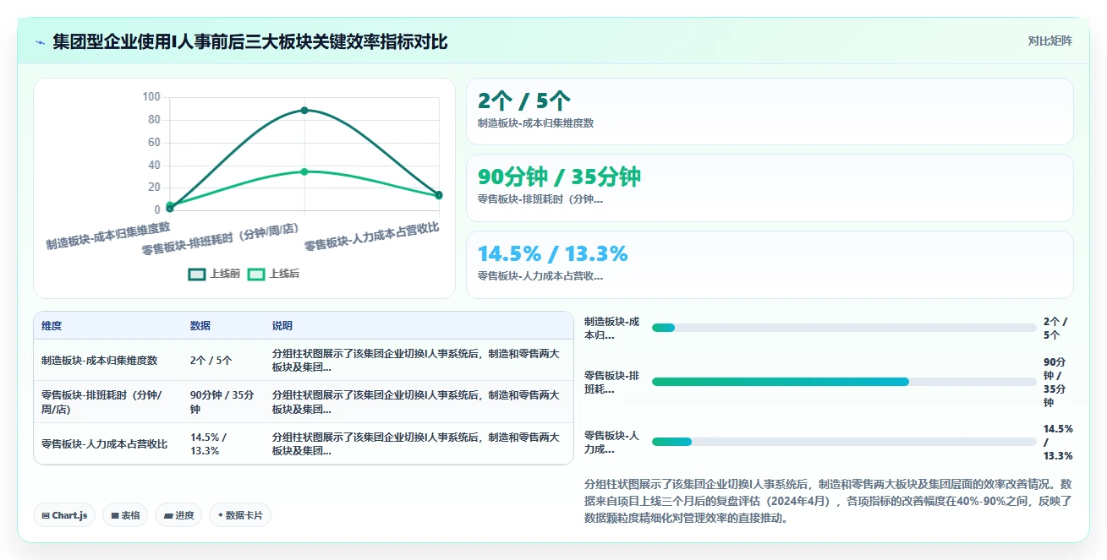
Task: Click the 2个 / 5个 data card
Action: [x=770, y=111]
